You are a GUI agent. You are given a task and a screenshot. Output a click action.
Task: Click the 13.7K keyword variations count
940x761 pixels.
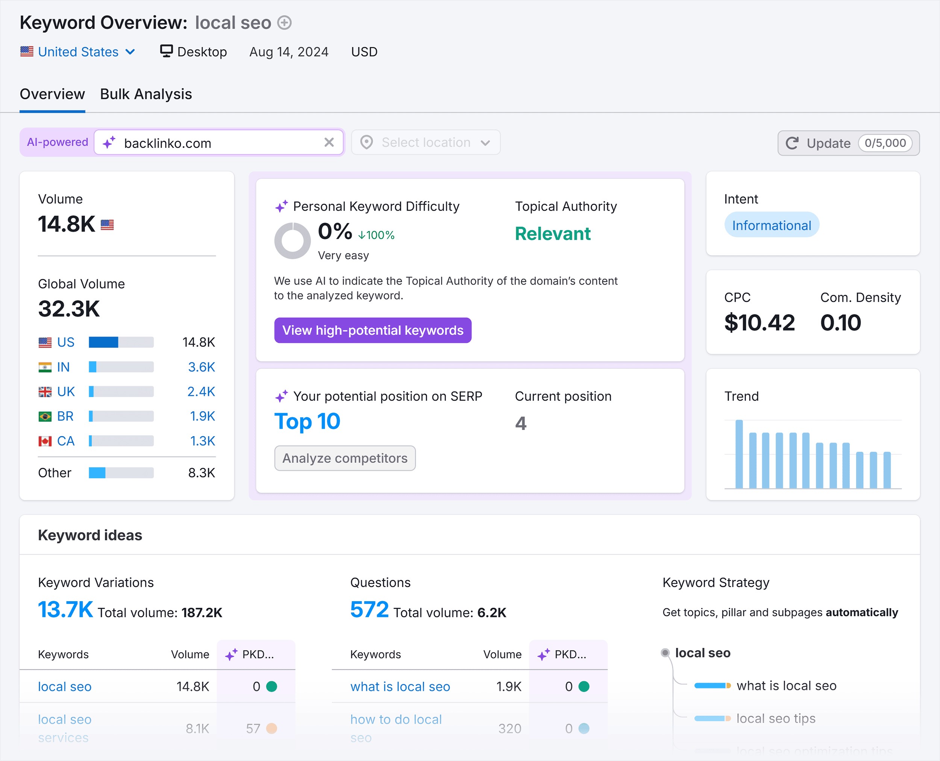point(65,609)
